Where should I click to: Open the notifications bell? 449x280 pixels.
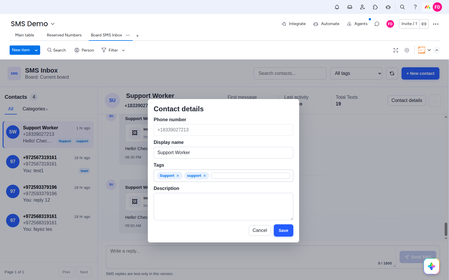point(337,7)
